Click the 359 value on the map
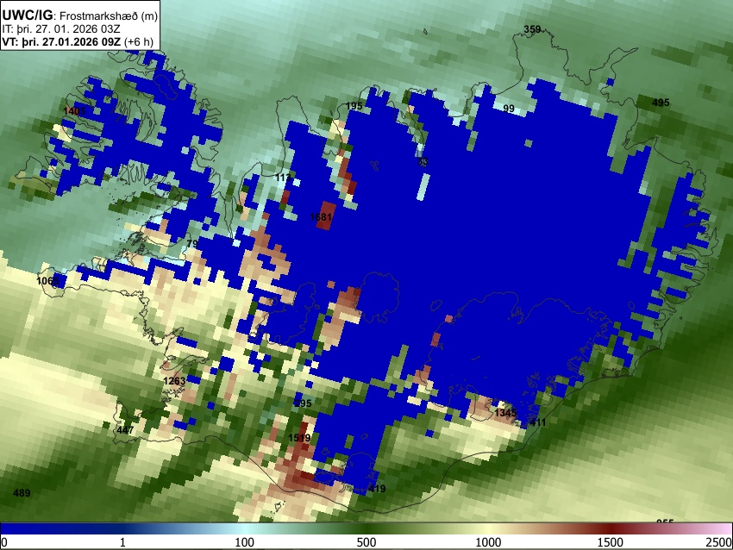 point(532,29)
